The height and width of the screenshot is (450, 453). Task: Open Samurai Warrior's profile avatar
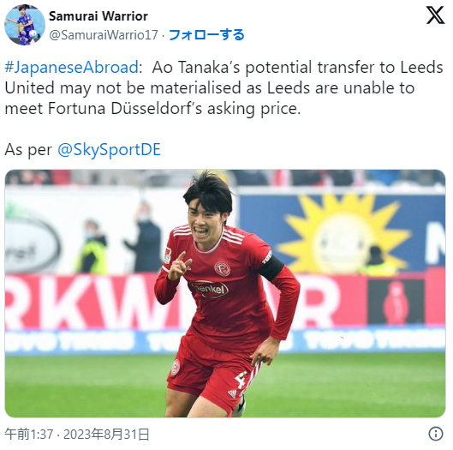pos(25,25)
